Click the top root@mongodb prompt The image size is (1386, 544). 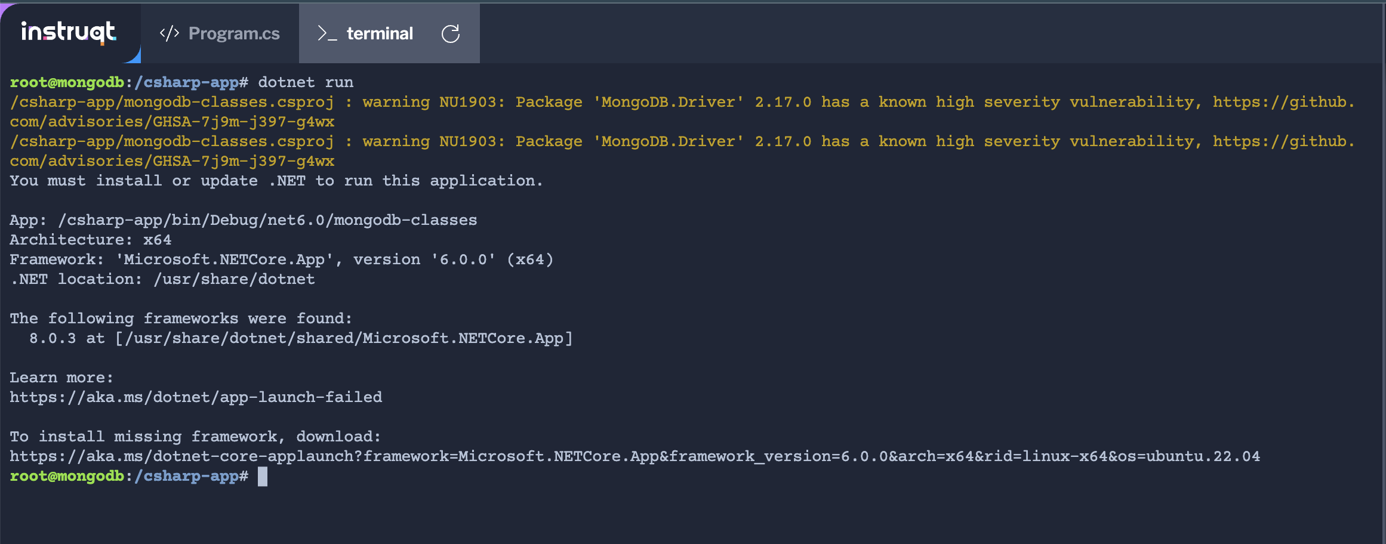pos(67,82)
